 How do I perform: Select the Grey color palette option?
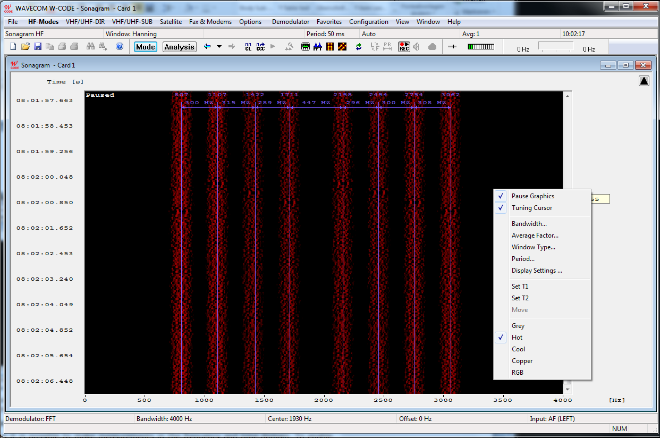click(518, 326)
